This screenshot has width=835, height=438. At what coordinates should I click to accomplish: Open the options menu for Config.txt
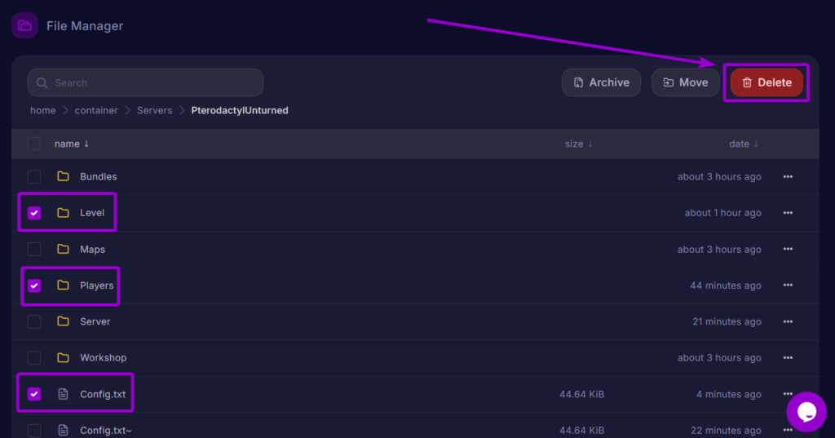(x=788, y=394)
